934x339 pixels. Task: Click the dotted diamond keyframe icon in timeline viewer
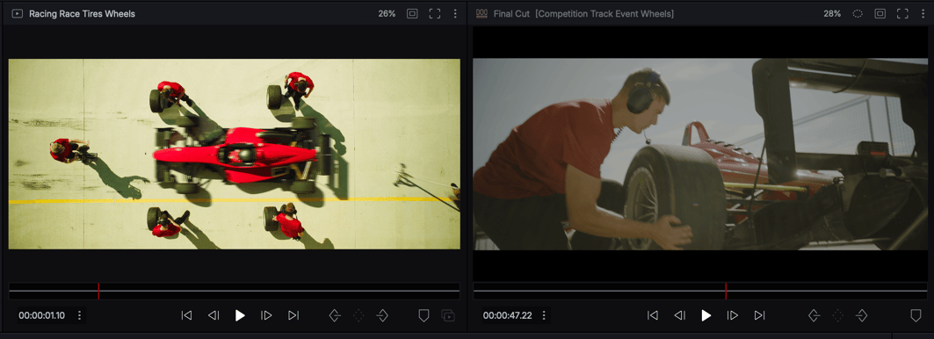click(x=838, y=315)
